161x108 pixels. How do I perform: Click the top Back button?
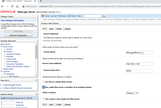[45, 29]
